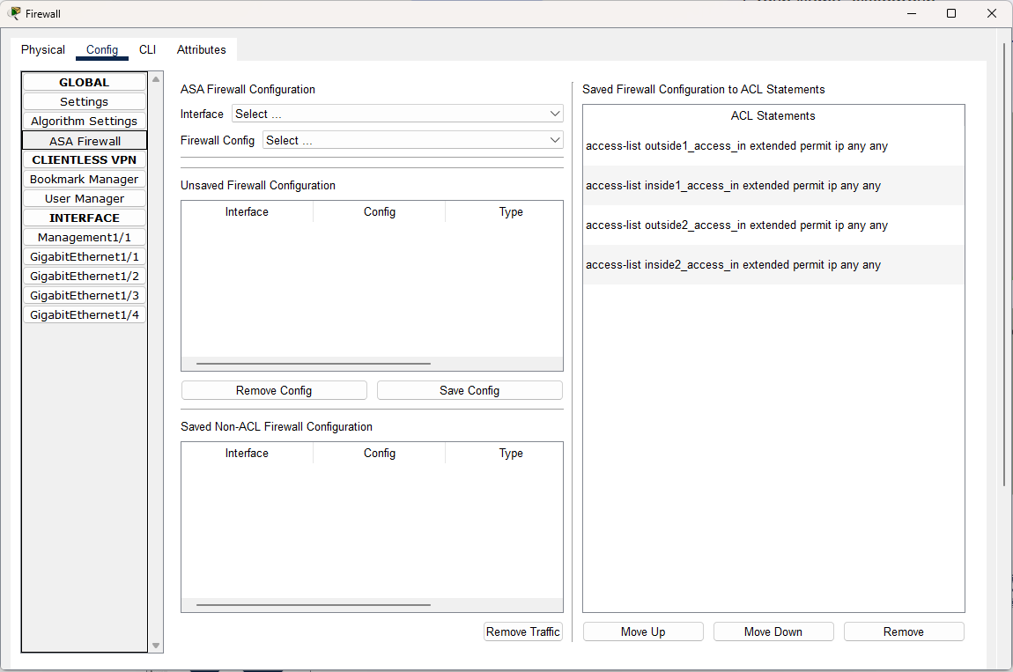Open the Interface dropdown
Image resolution: width=1013 pixels, height=672 pixels.
(x=397, y=113)
